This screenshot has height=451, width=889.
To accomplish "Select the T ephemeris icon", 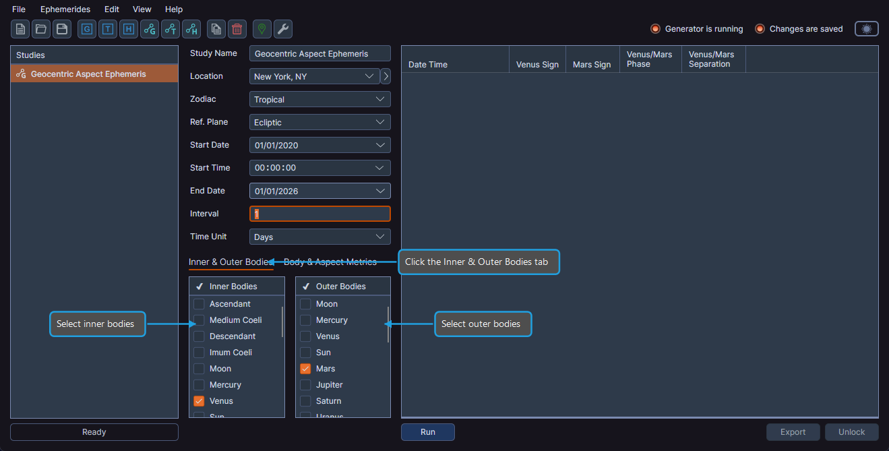I will pos(107,29).
